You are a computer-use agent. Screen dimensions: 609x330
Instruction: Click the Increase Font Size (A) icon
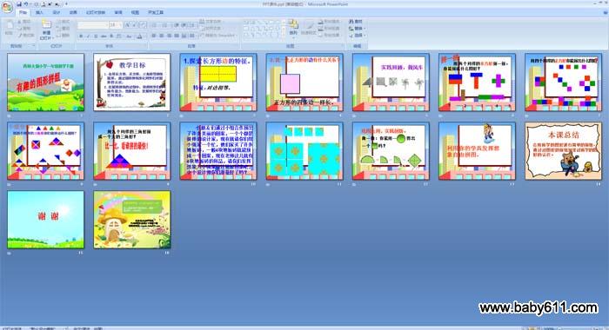point(127,25)
